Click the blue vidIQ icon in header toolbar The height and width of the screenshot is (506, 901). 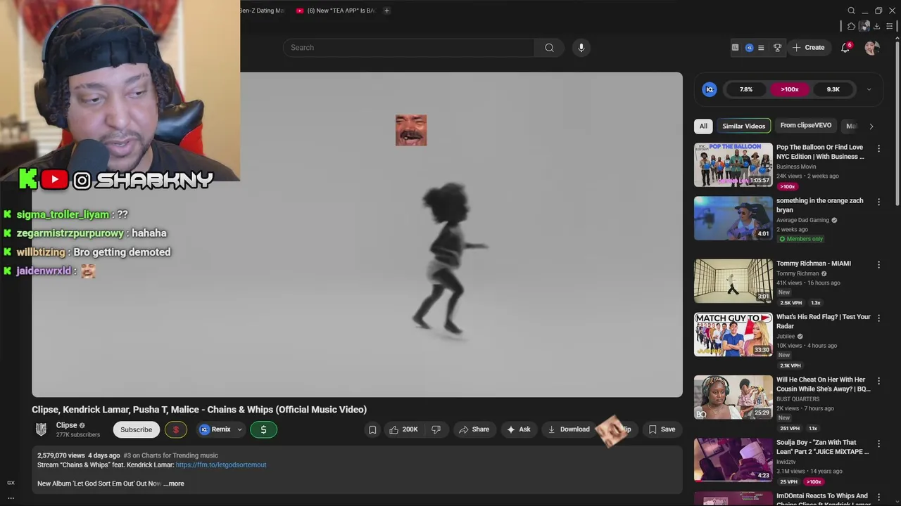click(749, 48)
